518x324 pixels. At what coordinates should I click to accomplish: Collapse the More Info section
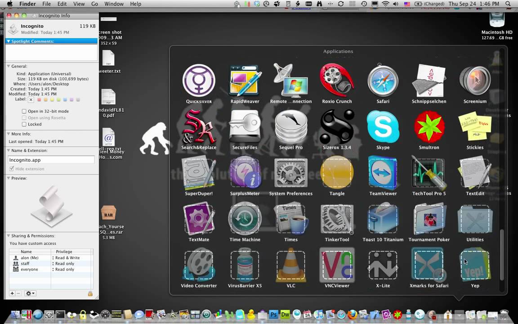(9, 134)
